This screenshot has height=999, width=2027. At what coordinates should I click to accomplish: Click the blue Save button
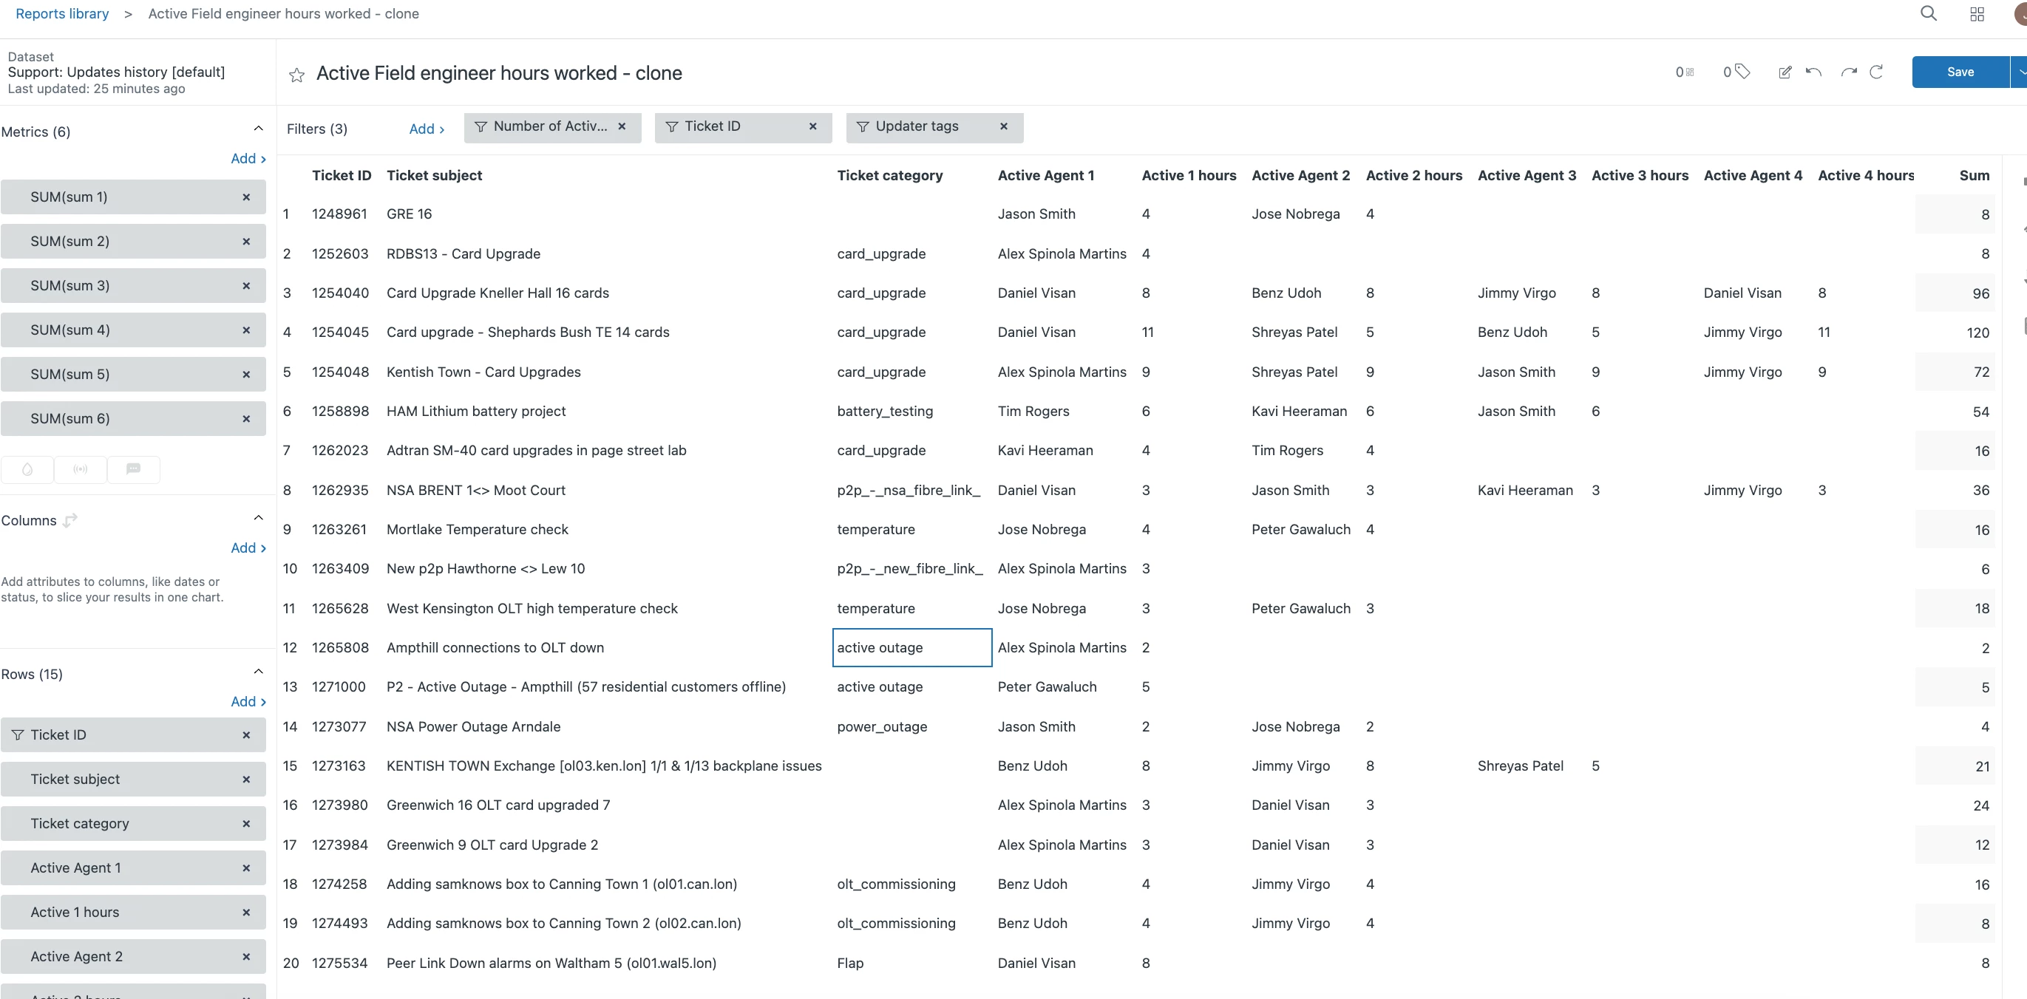click(x=1959, y=72)
